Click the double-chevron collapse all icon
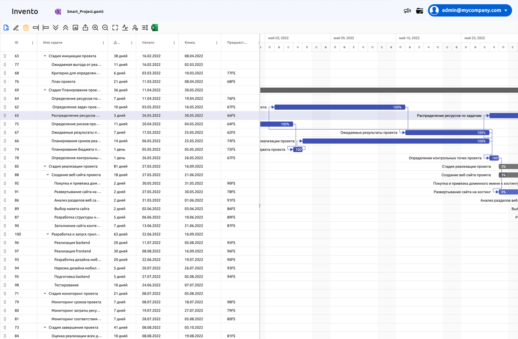 tap(65, 28)
